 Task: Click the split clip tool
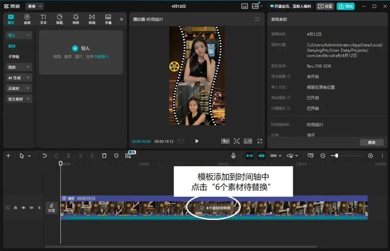68,156
